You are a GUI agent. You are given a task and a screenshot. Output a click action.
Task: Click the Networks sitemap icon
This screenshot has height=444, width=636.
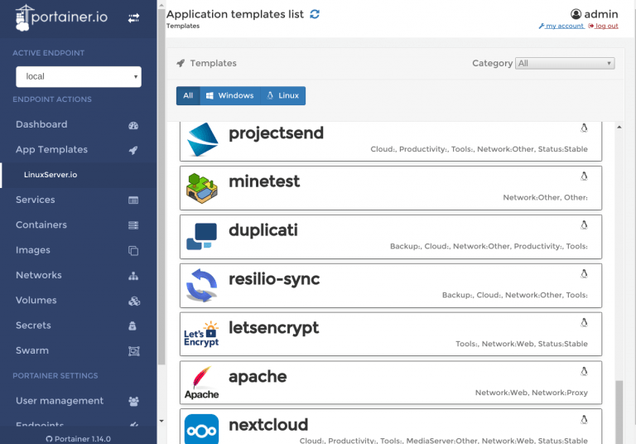[x=133, y=276]
